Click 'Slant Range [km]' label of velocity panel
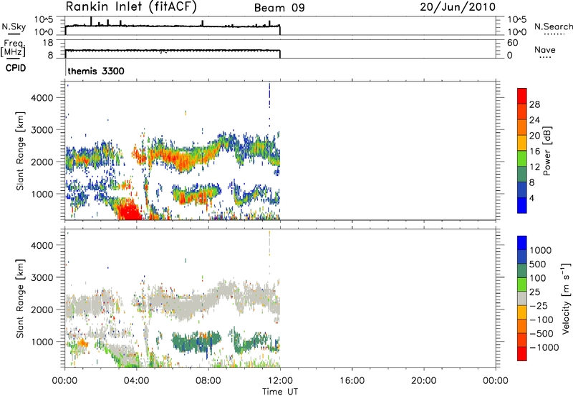The image size is (573, 396). click(x=20, y=299)
